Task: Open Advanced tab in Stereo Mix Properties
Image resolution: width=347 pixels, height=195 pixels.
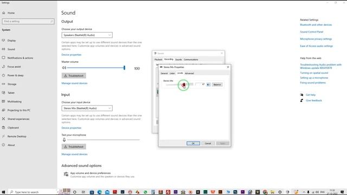Action: coord(189,73)
